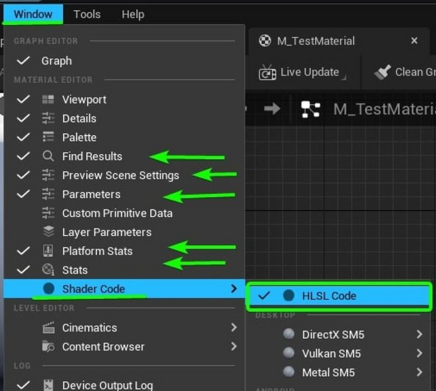Click the Viewport grid icon
The image size is (436, 391).
coord(48,99)
